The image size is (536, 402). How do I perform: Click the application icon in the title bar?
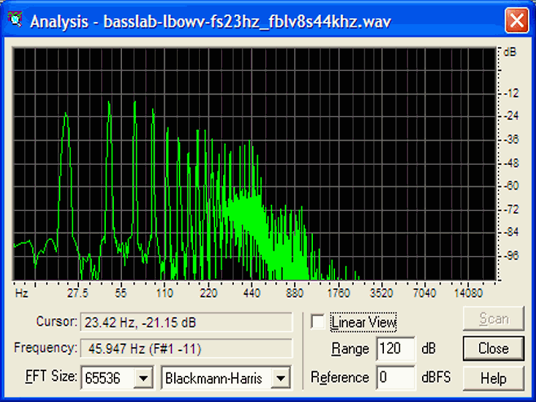tap(15, 19)
